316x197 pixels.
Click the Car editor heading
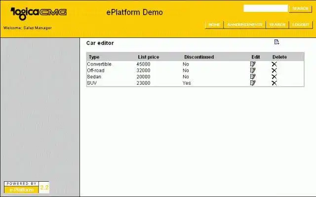coord(100,43)
